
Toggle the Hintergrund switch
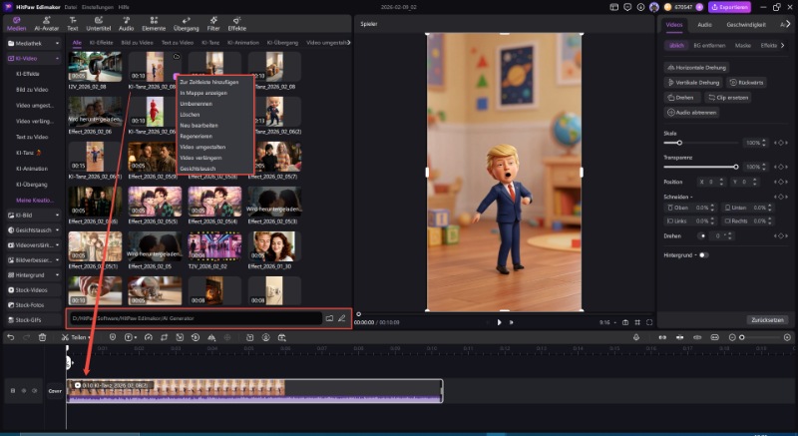tap(704, 255)
